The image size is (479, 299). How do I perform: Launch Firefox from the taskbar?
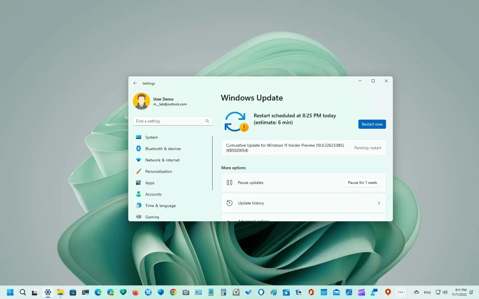[x=135, y=292]
